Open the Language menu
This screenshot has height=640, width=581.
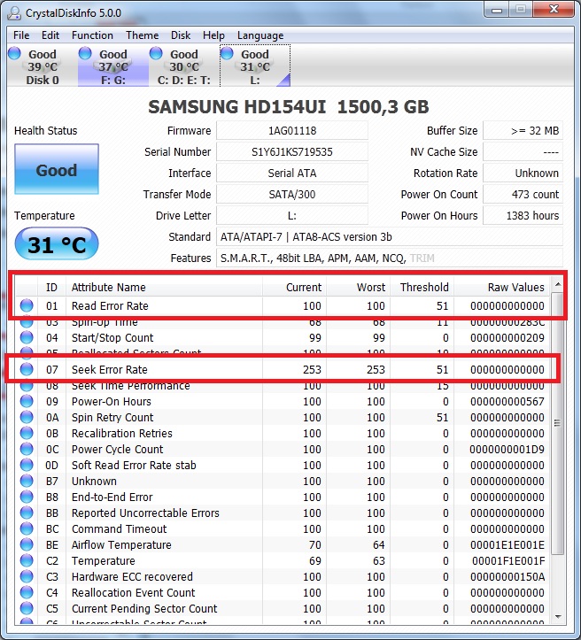[260, 35]
